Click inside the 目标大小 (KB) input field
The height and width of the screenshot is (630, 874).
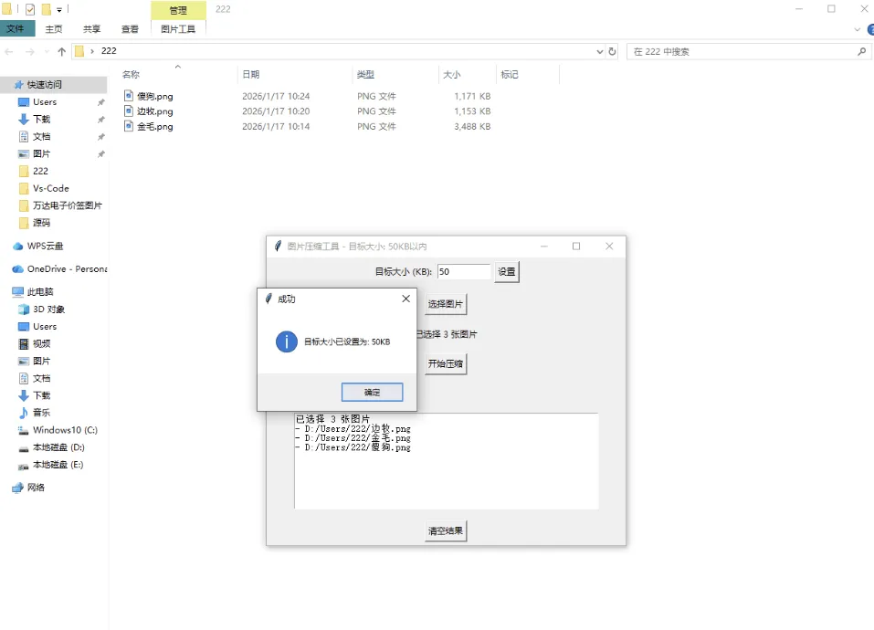tap(463, 271)
